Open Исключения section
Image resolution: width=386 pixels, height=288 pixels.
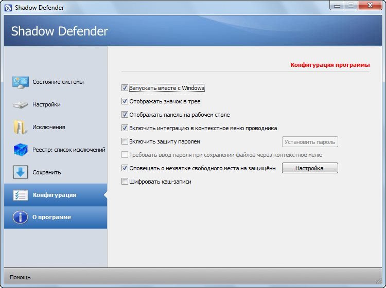coord(49,127)
